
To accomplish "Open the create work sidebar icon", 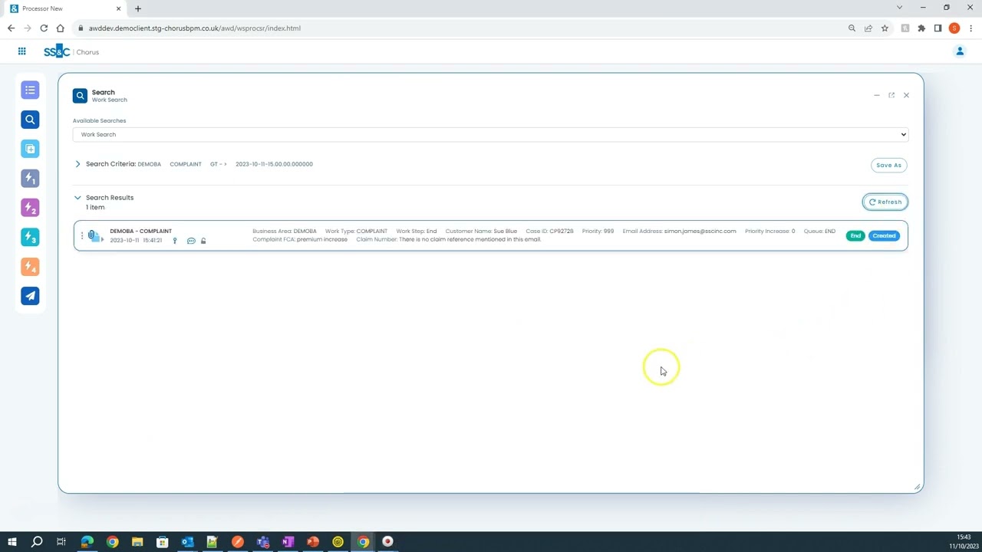I will pos(30,149).
